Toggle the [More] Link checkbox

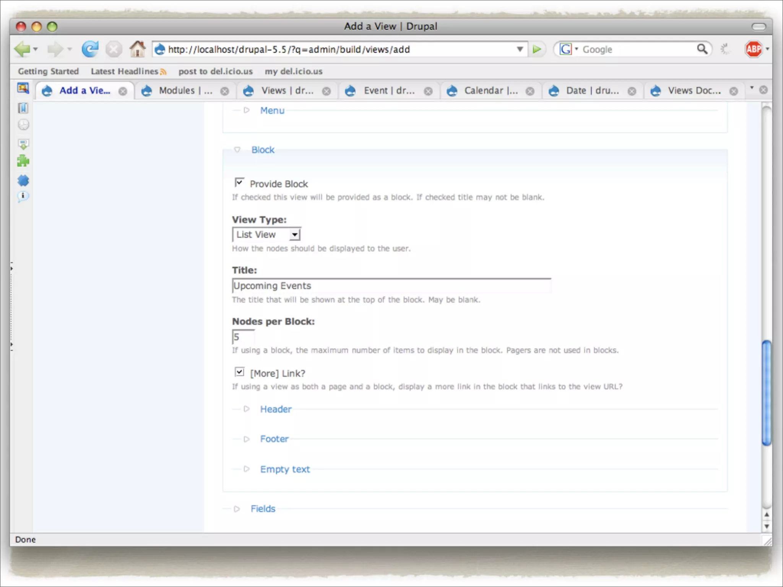[239, 372]
